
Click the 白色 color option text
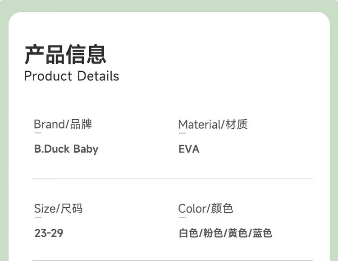click(x=188, y=233)
